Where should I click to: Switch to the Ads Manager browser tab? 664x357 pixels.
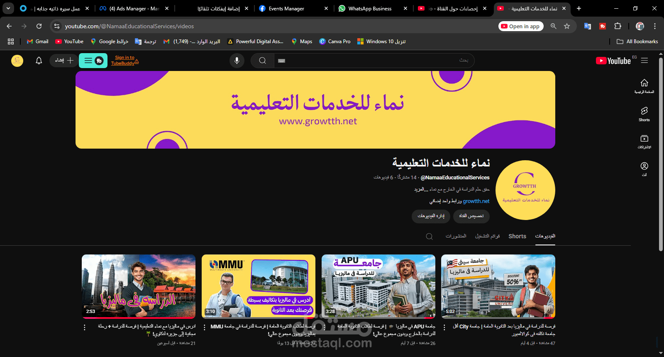pyautogui.click(x=134, y=8)
